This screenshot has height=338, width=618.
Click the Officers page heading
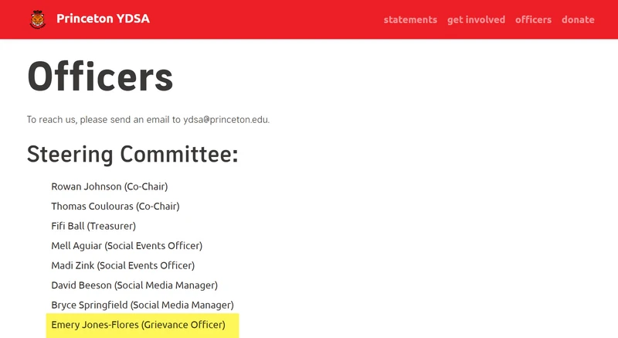[100, 77]
